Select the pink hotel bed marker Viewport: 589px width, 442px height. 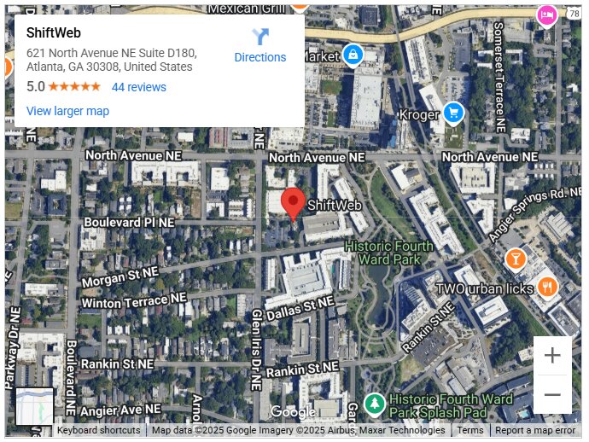click(546, 16)
